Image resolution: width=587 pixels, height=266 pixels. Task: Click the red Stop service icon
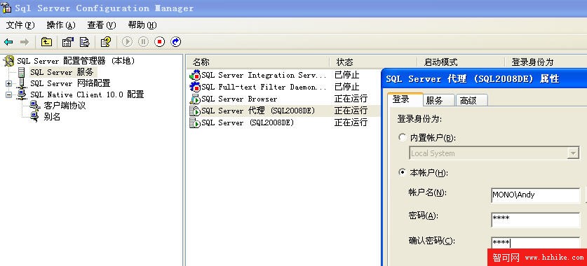click(x=160, y=42)
